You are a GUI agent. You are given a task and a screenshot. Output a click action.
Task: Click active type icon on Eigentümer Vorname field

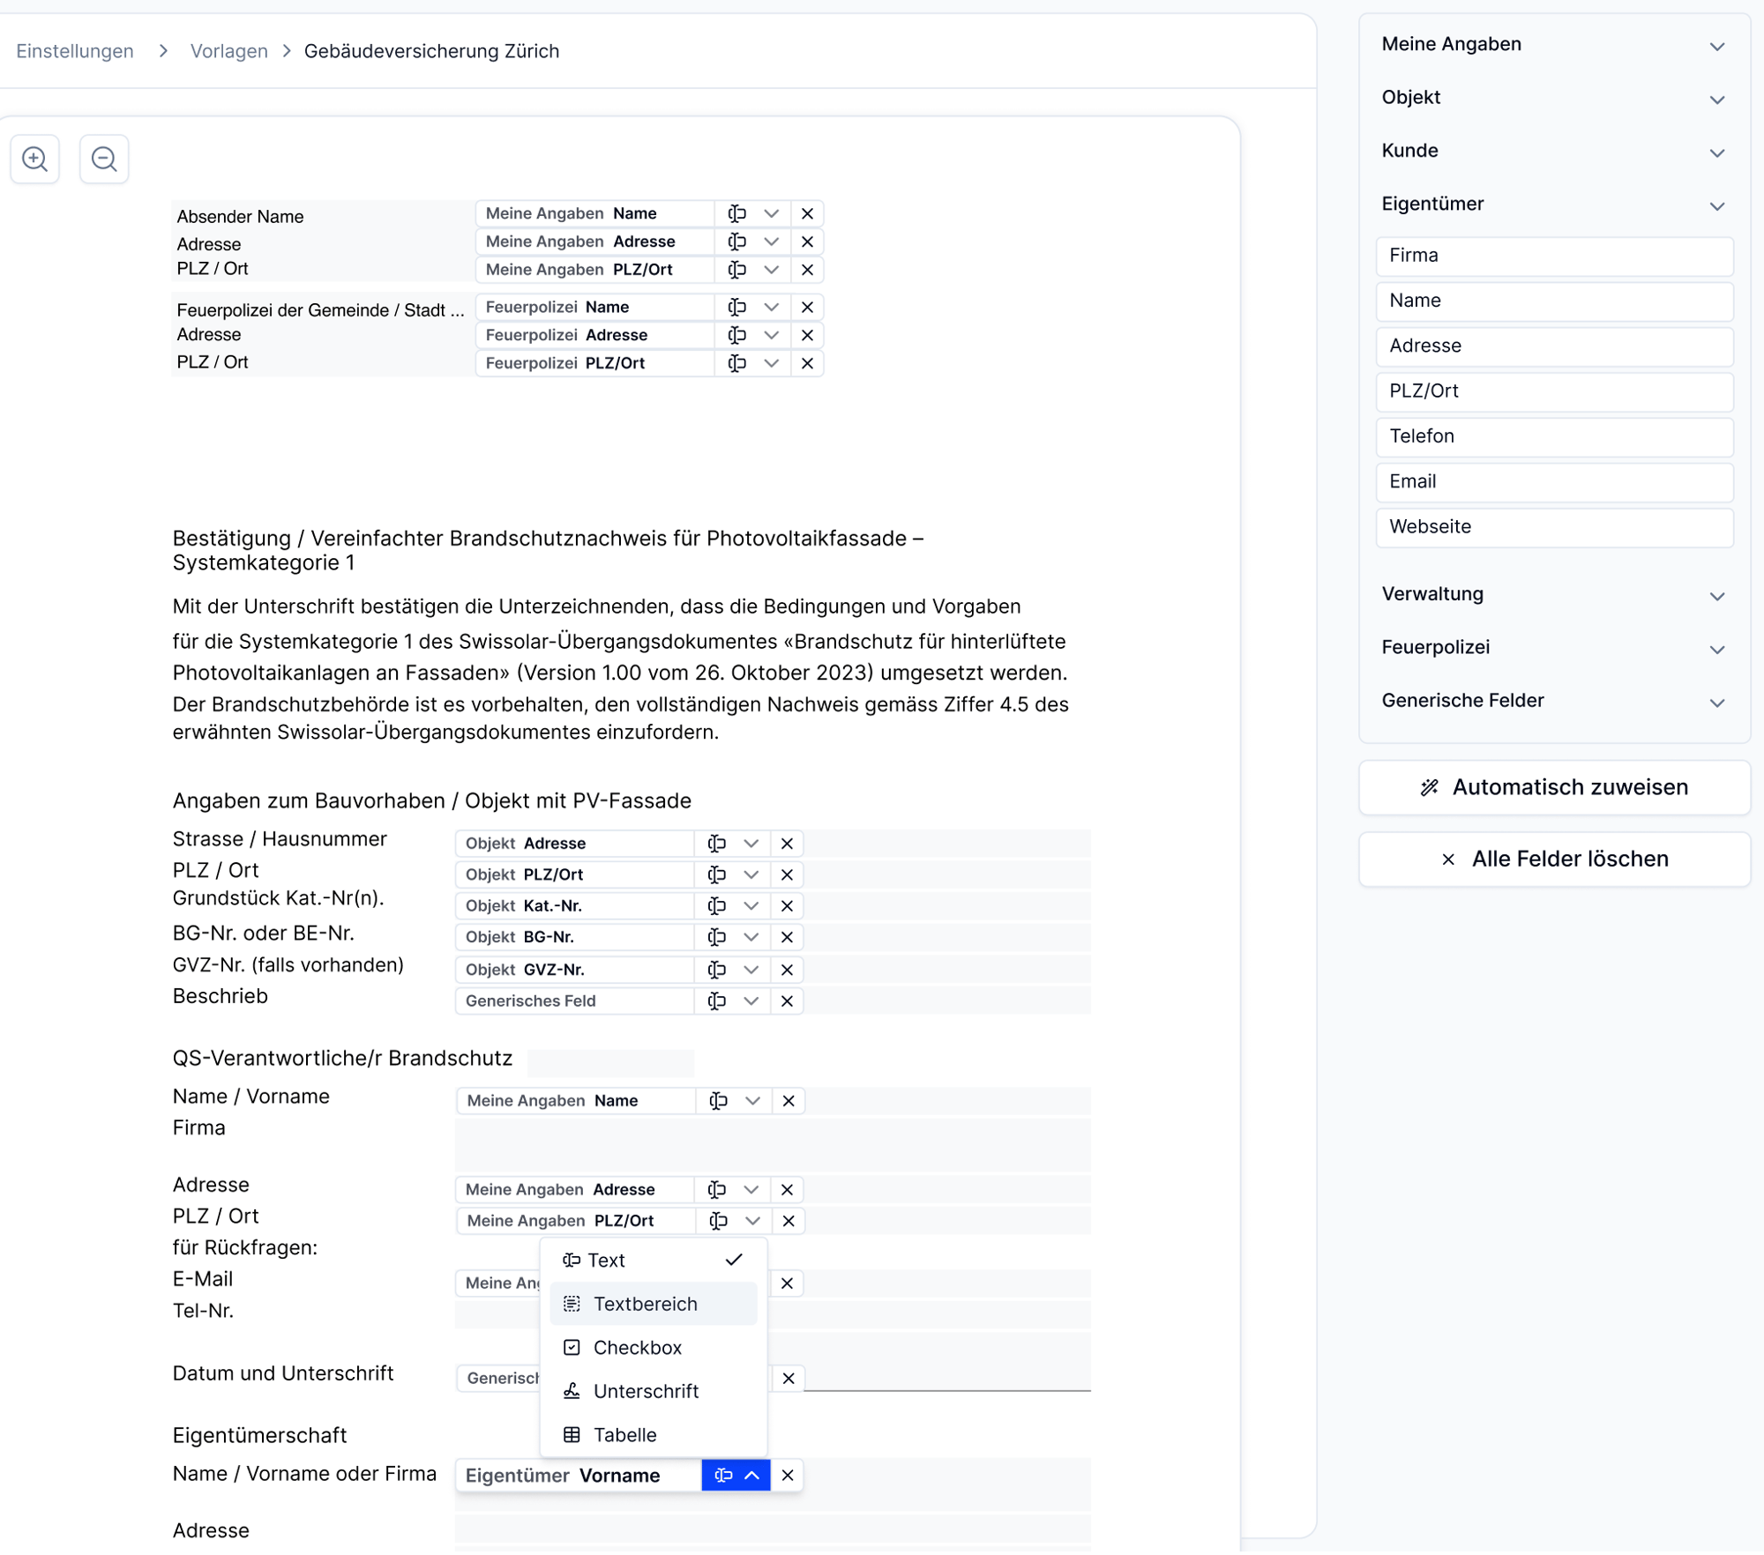(723, 1476)
